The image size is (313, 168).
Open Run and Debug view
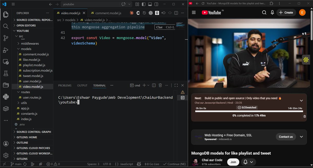[6, 50]
